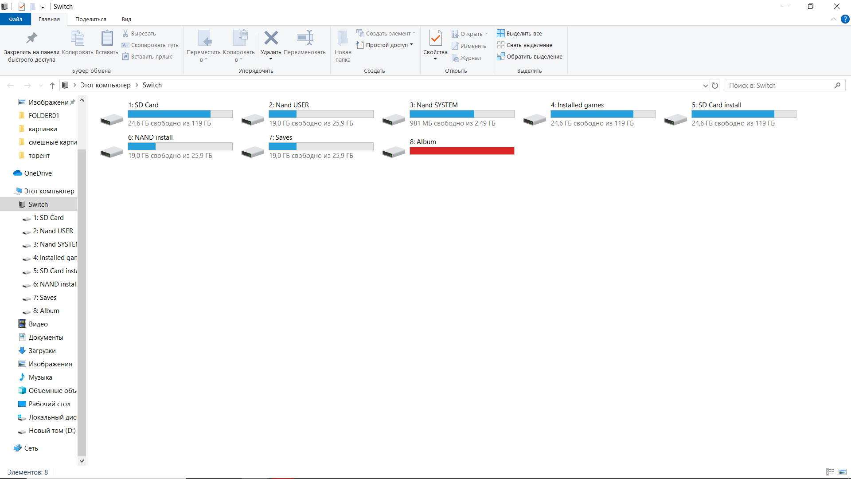Select 7: Saves in the navigation tree
Screen dimensions: 851x479
(x=45, y=297)
